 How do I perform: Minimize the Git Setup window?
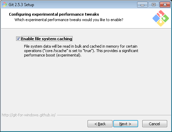click(x=142, y=5)
